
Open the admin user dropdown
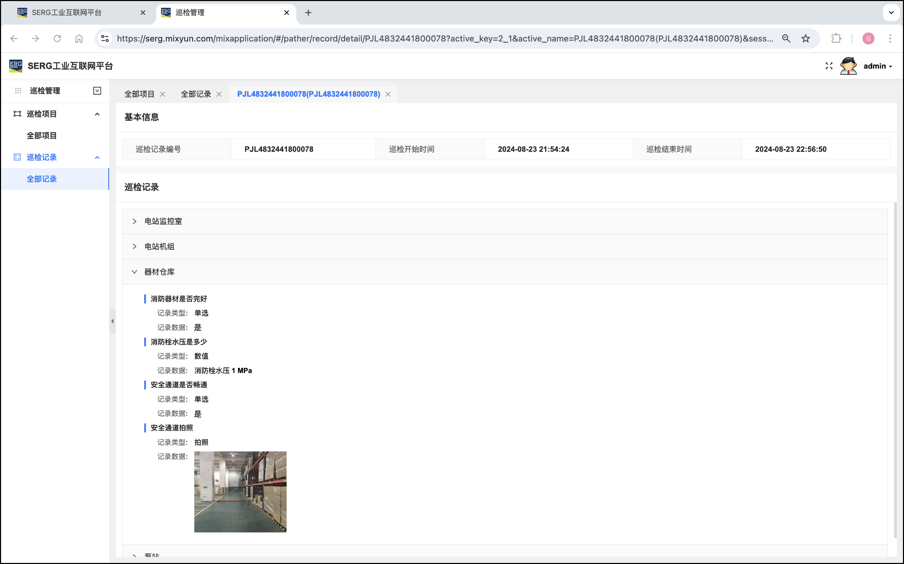click(x=877, y=66)
